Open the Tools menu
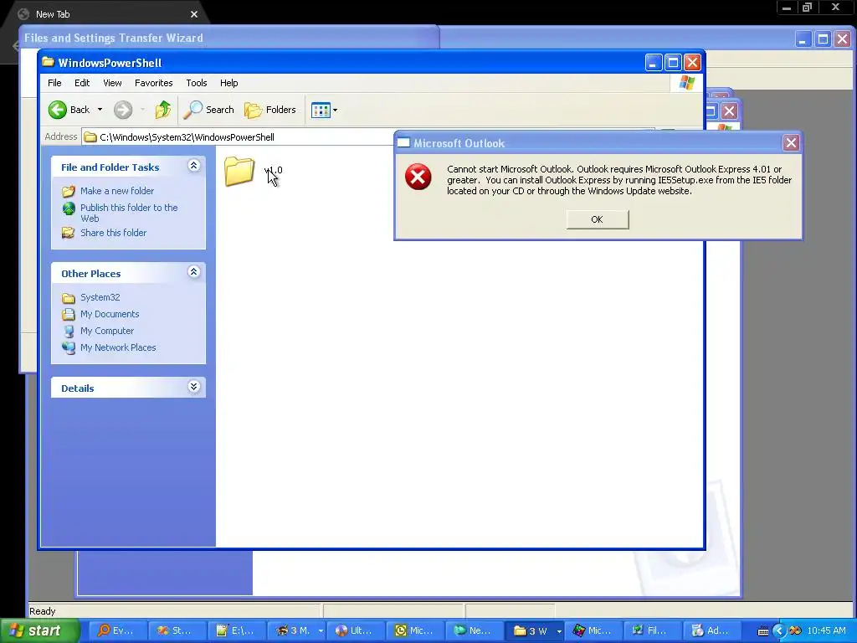 click(x=196, y=83)
